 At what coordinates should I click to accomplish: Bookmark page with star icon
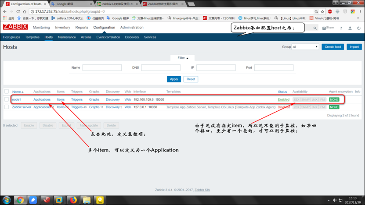click(322, 11)
